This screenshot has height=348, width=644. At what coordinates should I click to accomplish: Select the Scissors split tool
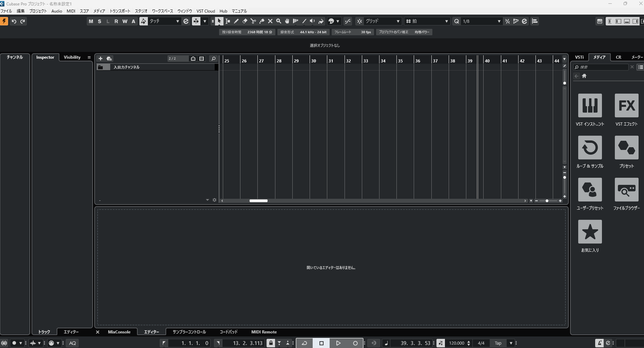pyautogui.click(x=253, y=21)
